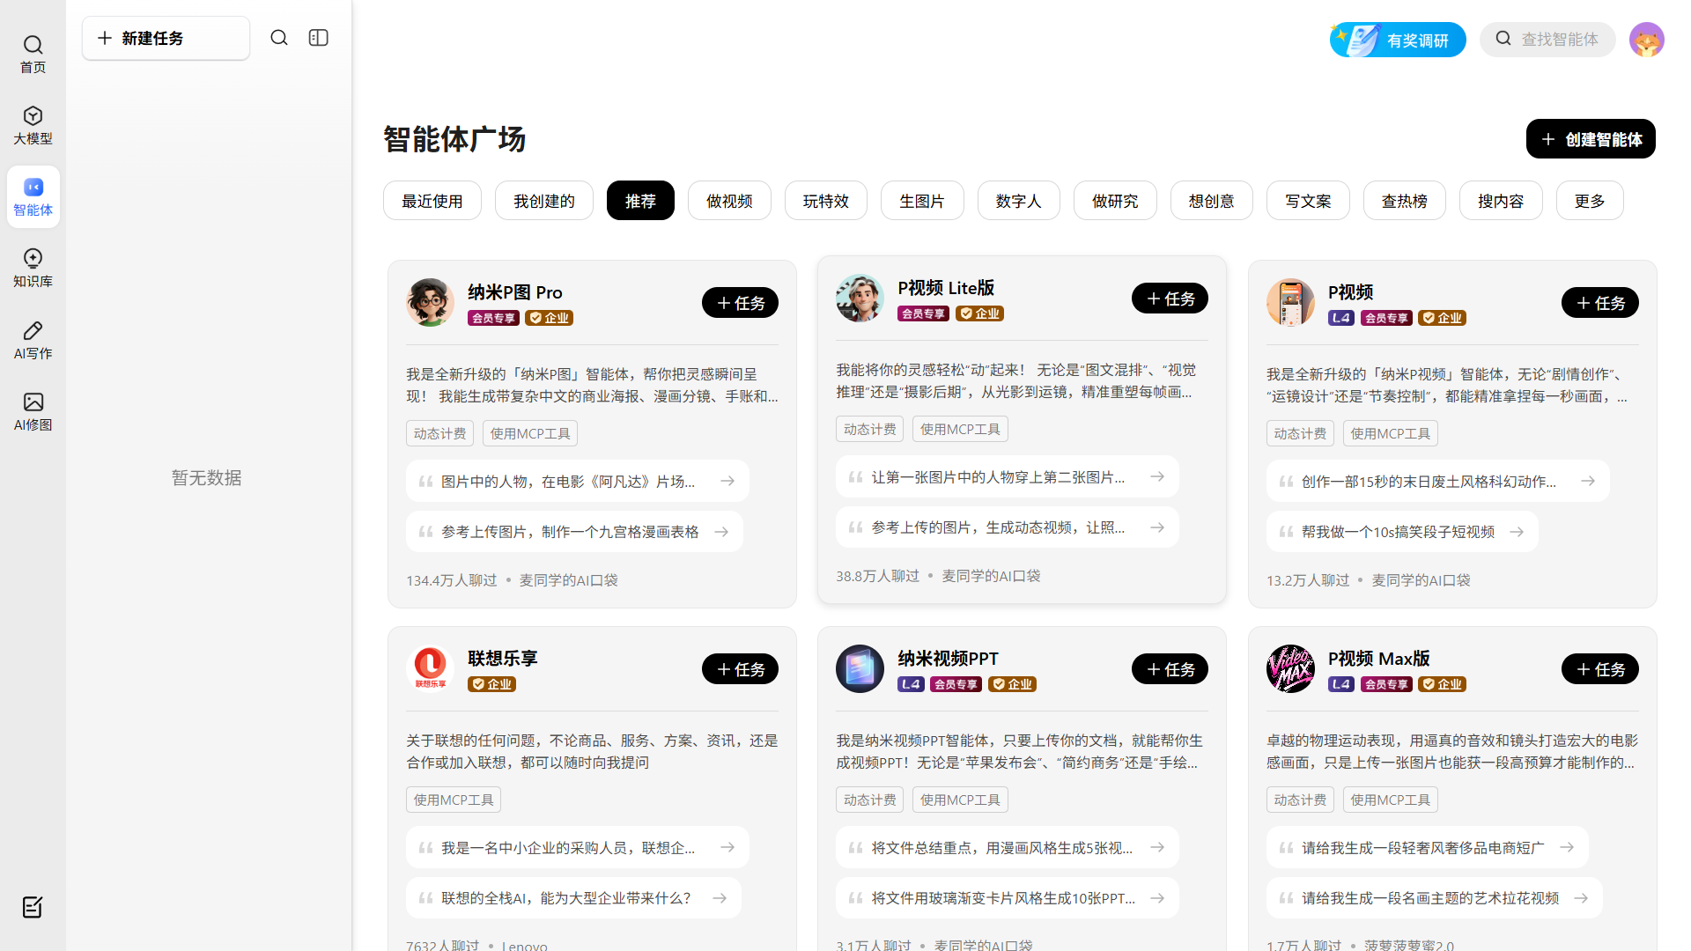Viewport: 1691px width, 951px height.
Task: Click the search icon beside 新建任务
Action: 279,38
